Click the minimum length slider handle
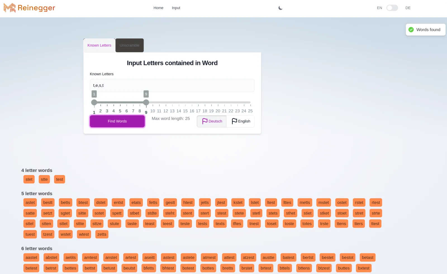Screen dimensions: 447x274 [x=94, y=102]
